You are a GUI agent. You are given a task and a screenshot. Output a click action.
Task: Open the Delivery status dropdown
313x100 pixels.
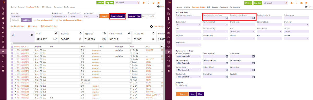coord(296,18)
